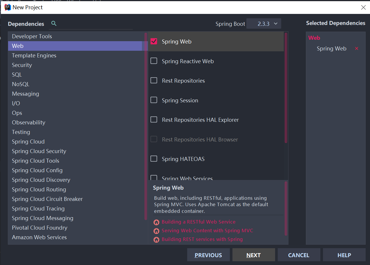
Task: Click the category list vertical scrollbar
Action: click(x=146, y=126)
